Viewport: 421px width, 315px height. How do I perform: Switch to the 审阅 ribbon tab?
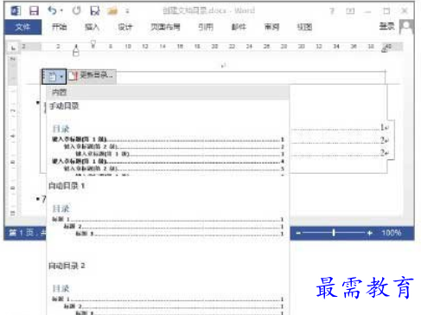[271, 27]
